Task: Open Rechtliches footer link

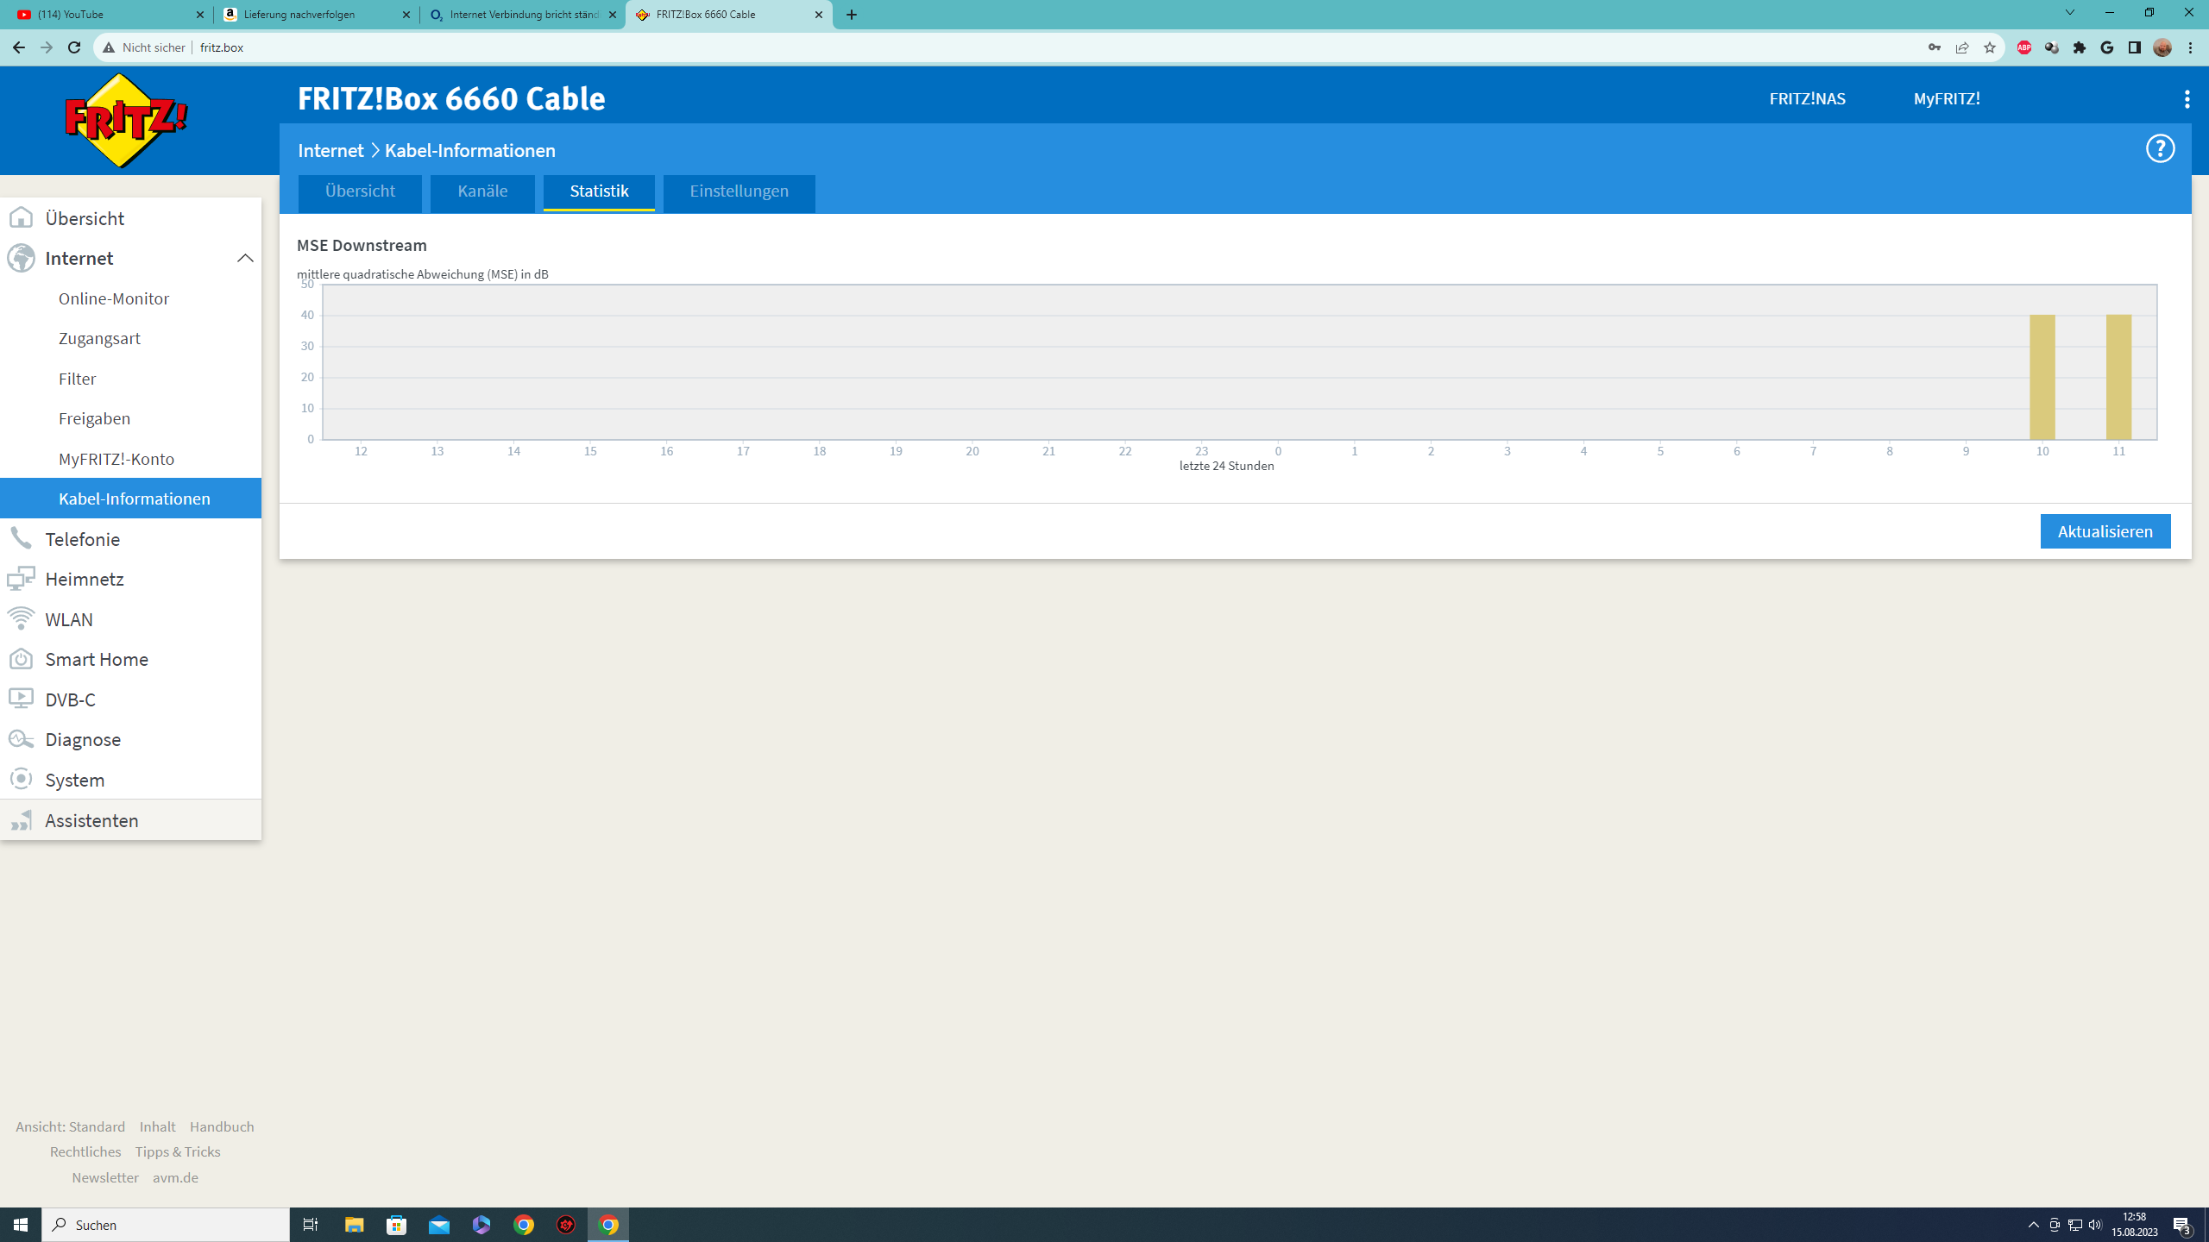Action: click(85, 1151)
